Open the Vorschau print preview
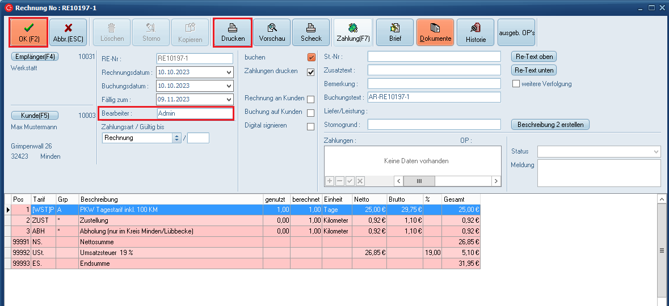This screenshot has height=306, width=669. pyautogui.click(x=272, y=32)
